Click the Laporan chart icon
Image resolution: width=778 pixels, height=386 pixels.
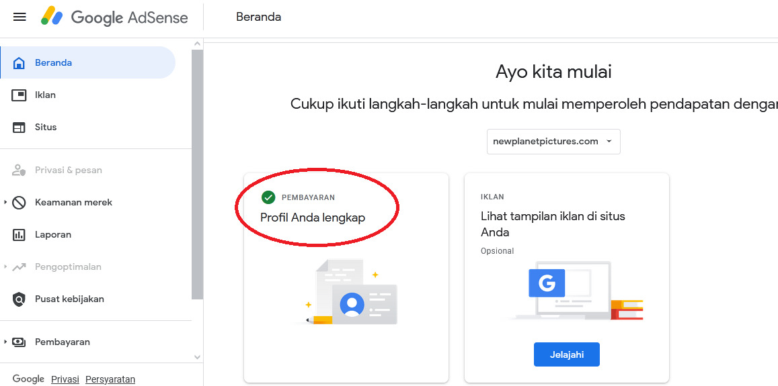click(19, 235)
